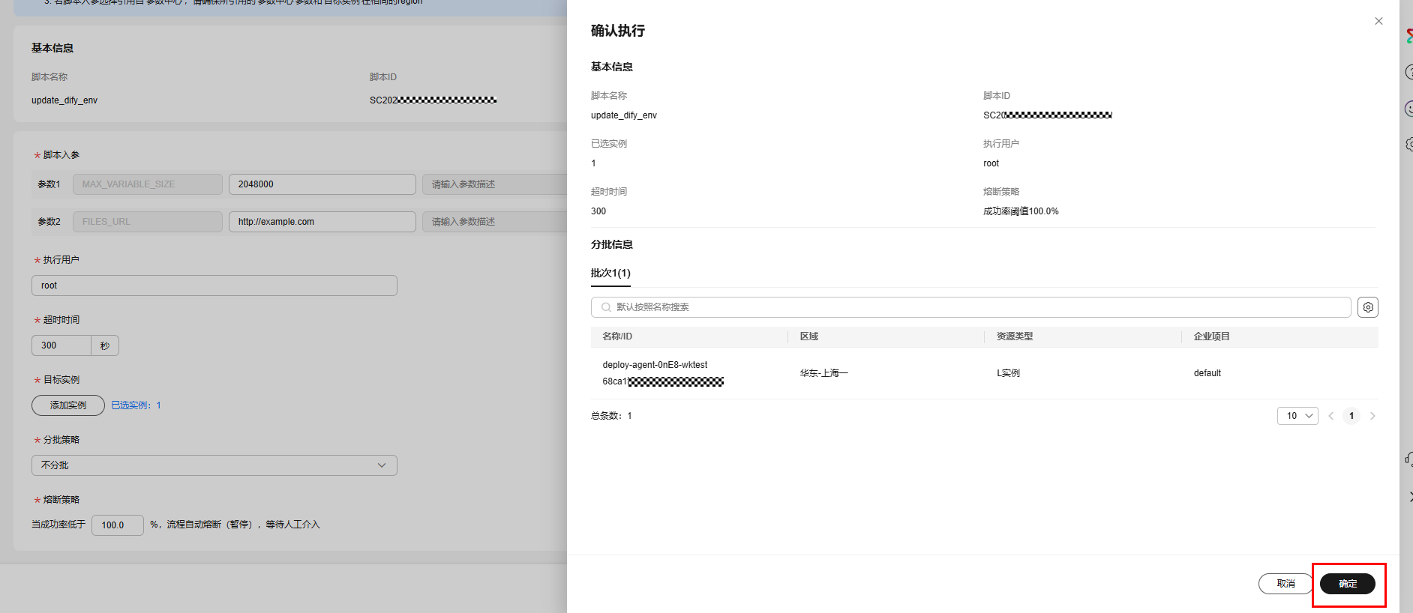Screen dimensions: 1413x613
Task: Click 参数1 description field 请输入参数描述
Action: 495,184
